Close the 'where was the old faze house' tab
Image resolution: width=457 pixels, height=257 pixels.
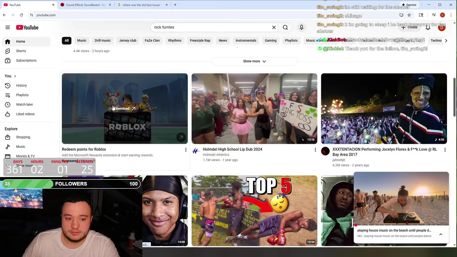tap(166, 5)
